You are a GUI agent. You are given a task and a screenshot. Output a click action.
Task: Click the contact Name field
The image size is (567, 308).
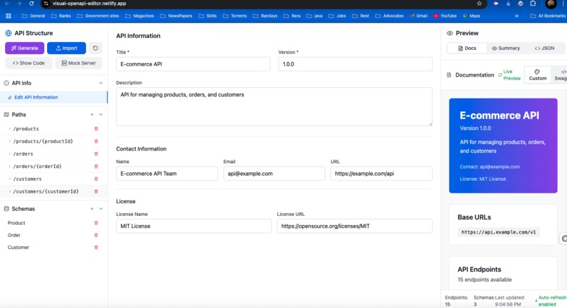coord(167,174)
